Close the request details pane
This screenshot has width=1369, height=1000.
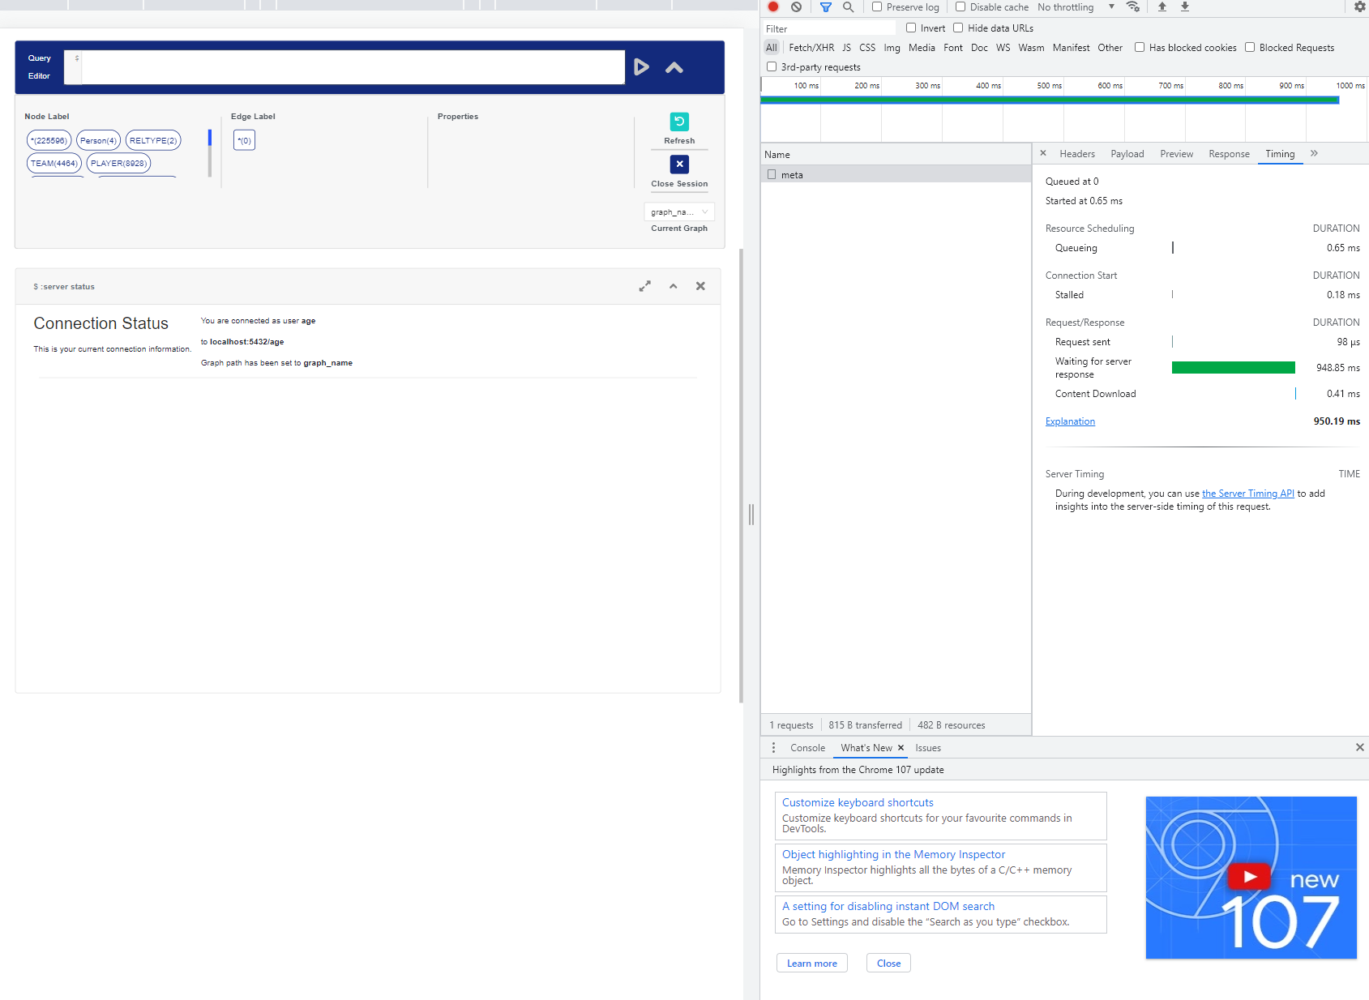[1043, 153]
